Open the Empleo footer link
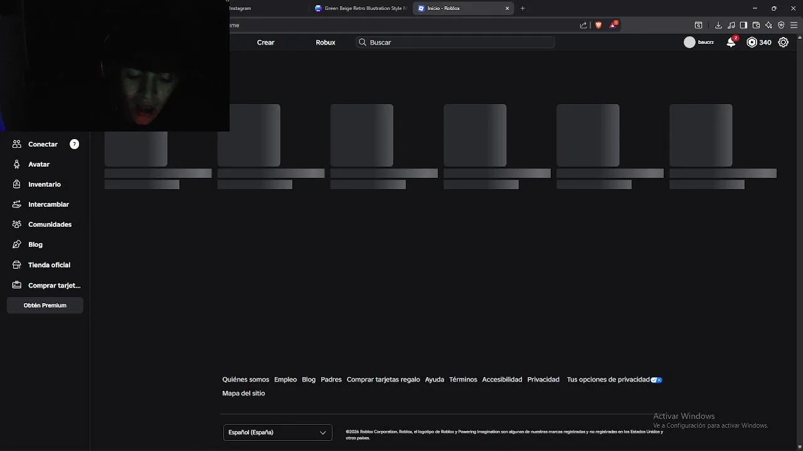The image size is (803, 451). click(285, 380)
